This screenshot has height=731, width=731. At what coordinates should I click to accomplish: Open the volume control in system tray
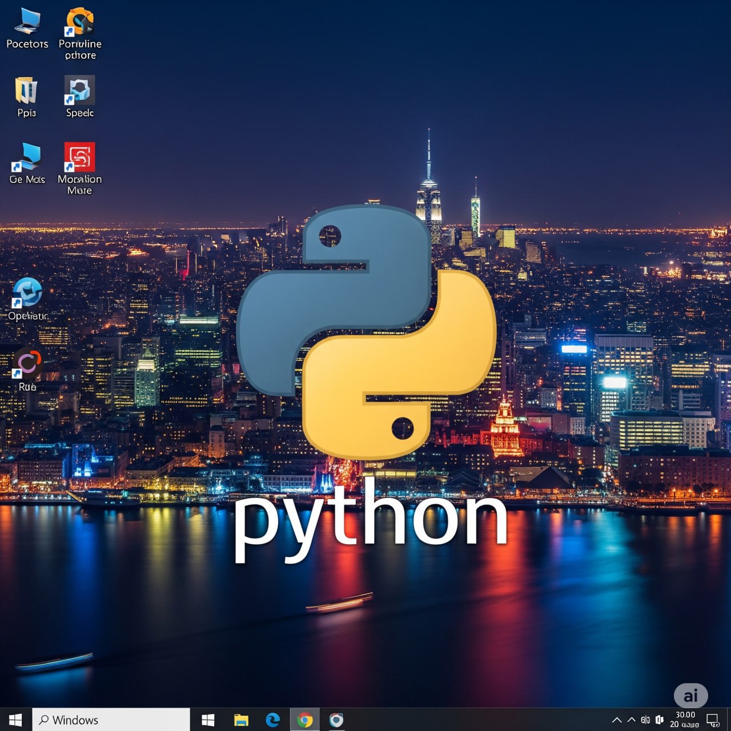point(660,720)
